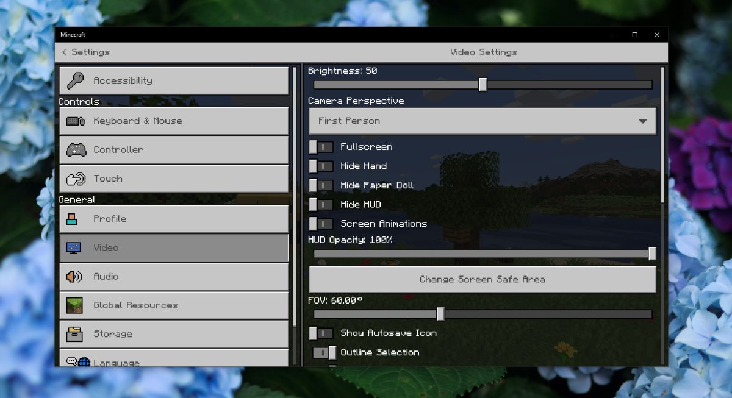Click the settings sidebar scrollbar

295,196
